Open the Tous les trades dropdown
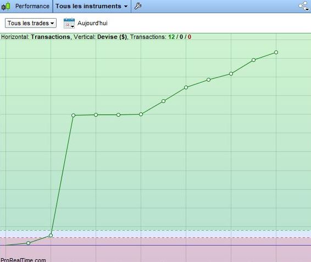This screenshot has height=262, width=311. pos(31,23)
